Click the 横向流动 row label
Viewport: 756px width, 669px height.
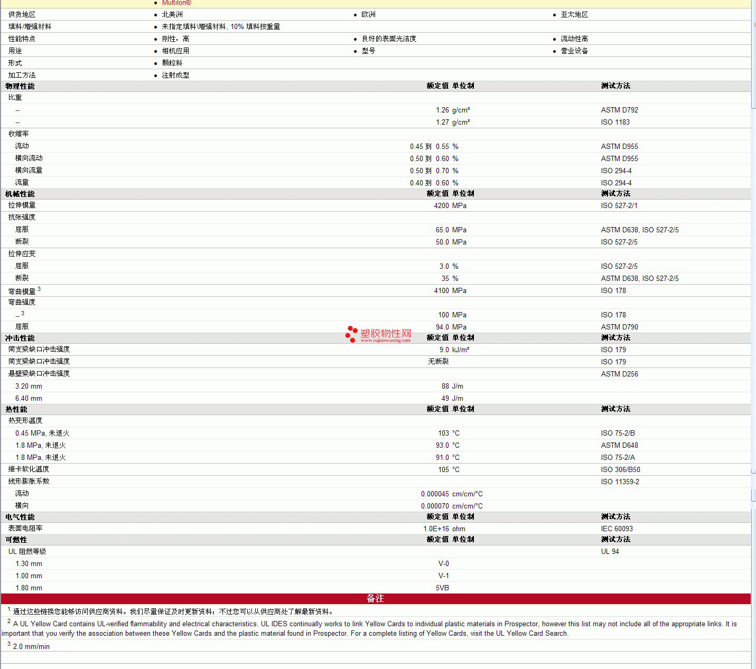[29, 158]
